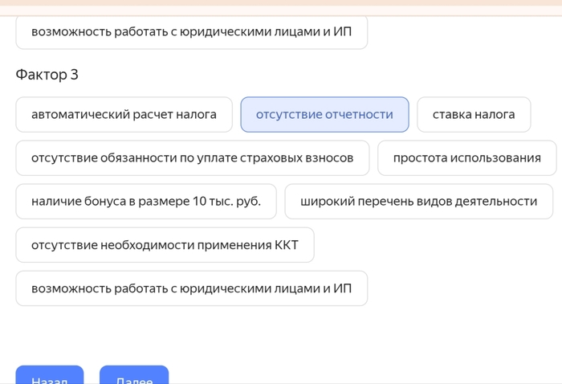This screenshot has height=384, width=562.
Task: Click topmost 'возможность работать с юридическими лицами и ИП' chip
Action: coord(191,32)
